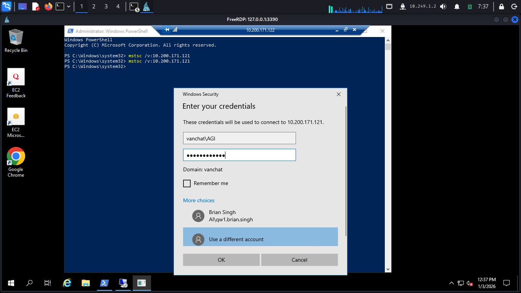This screenshot has width=521, height=293.
Task: Show hidden icons in the Windows system tray
Action: click(x=452, y=283)
